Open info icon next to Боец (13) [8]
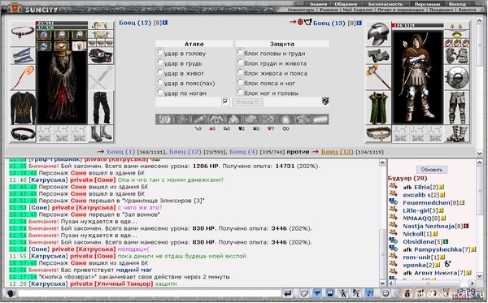This screenshot has height=303, width=488. pyautogui.click(x=359, y=23)
